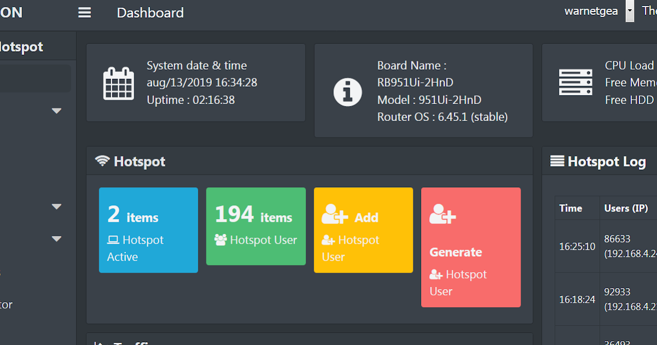657x345 pixels.
Task: Expand the first collapsed sidebar menu chevron
Action: point(56,110)
